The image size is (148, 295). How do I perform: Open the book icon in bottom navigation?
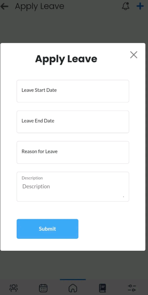(102, 288)
